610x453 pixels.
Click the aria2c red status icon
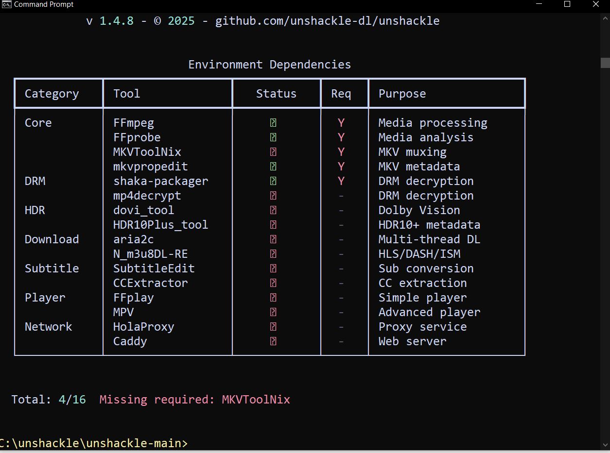(x=273, y=239)
